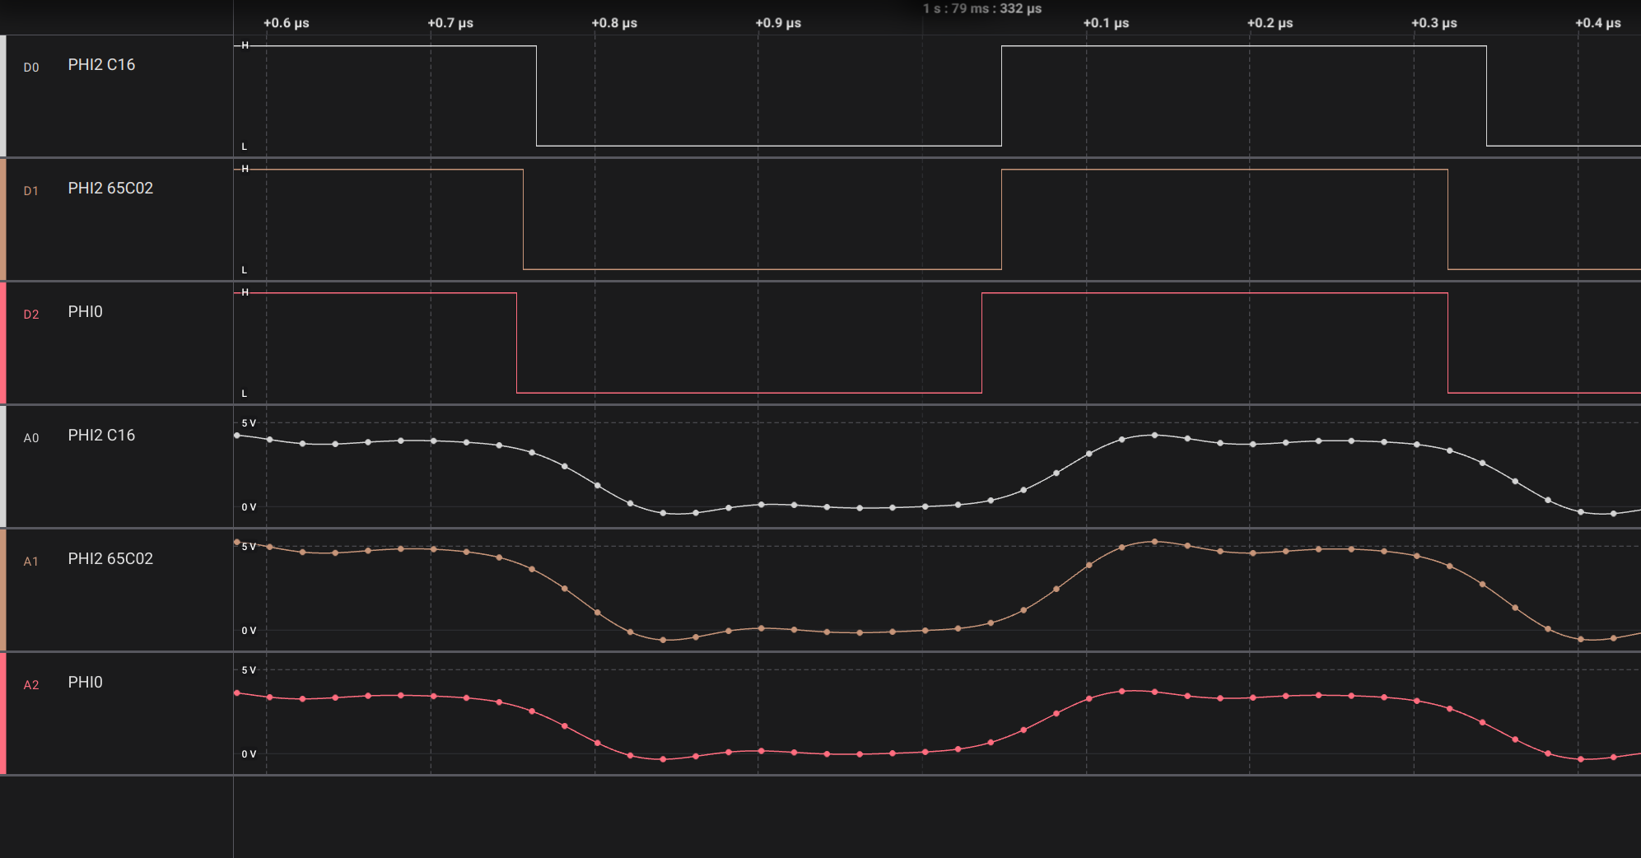
Task: Click the rising edge of D2 PHI0 waveform
Action: tap(982, 343)
